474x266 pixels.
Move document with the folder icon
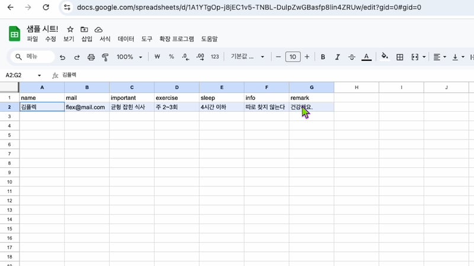coord(84,29)
